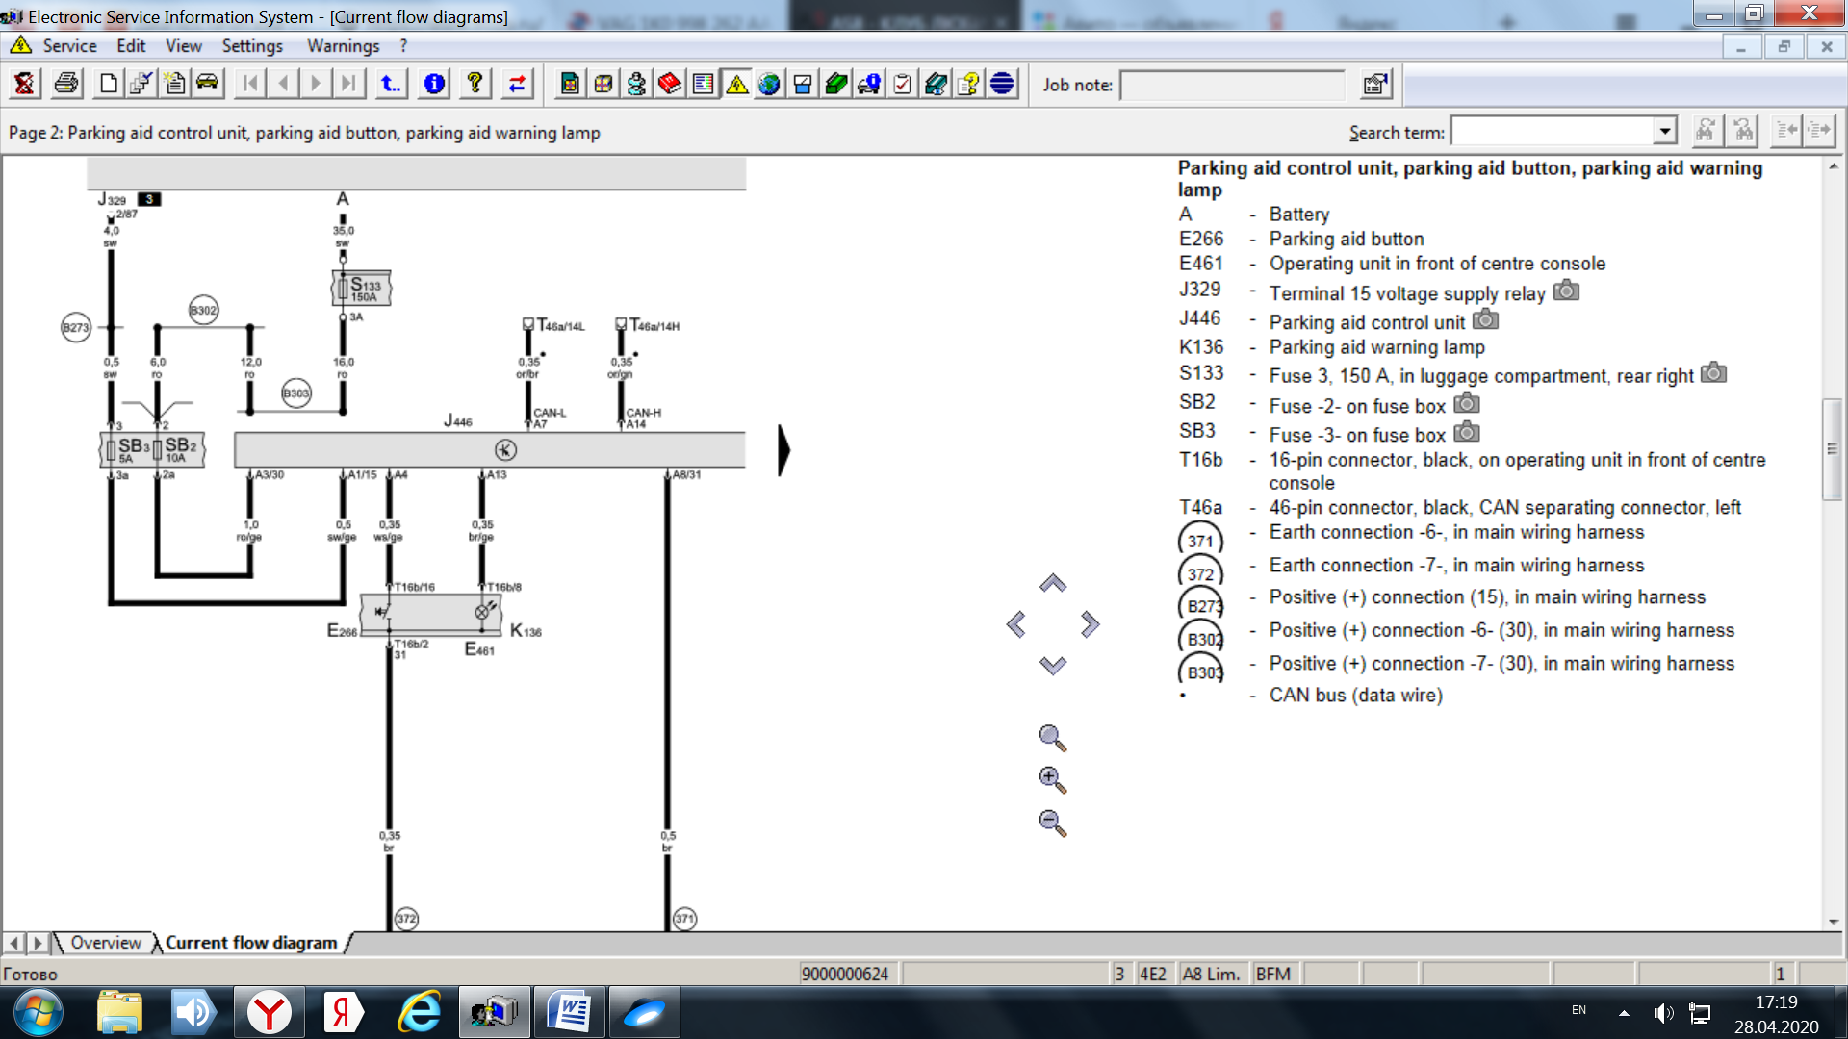Click the yellow question mark help icon
The height and width of the screenshot is (1039, 1848).
tap(475, 84)
